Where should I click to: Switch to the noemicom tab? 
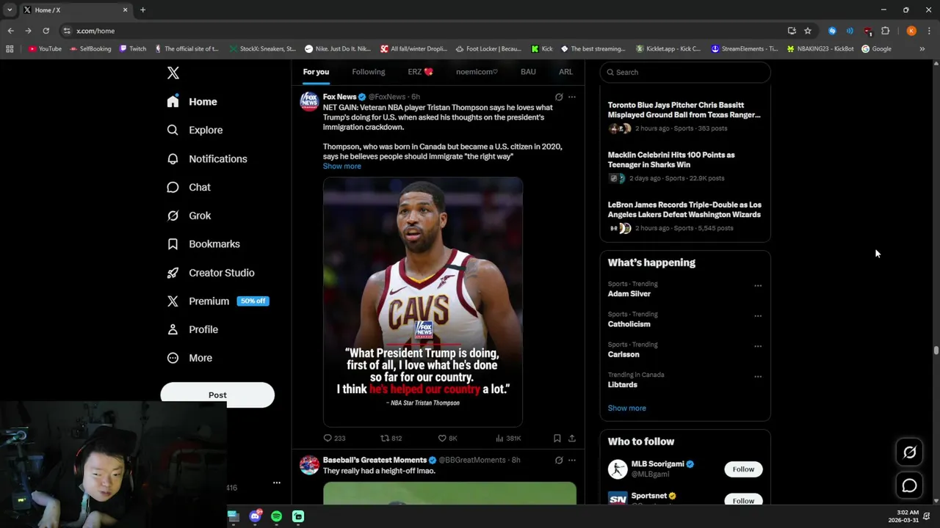(477, 72)
